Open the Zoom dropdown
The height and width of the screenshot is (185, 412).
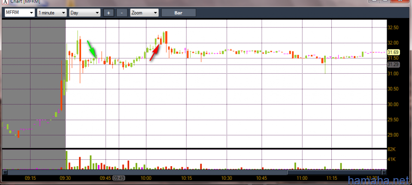[144, 12]
